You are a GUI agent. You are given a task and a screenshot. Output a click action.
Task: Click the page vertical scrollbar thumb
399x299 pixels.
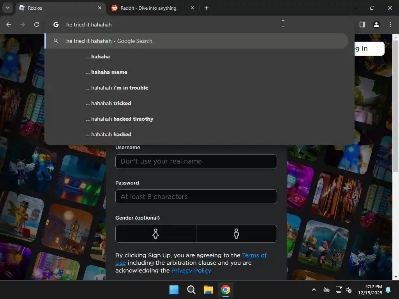click(395, 106)
